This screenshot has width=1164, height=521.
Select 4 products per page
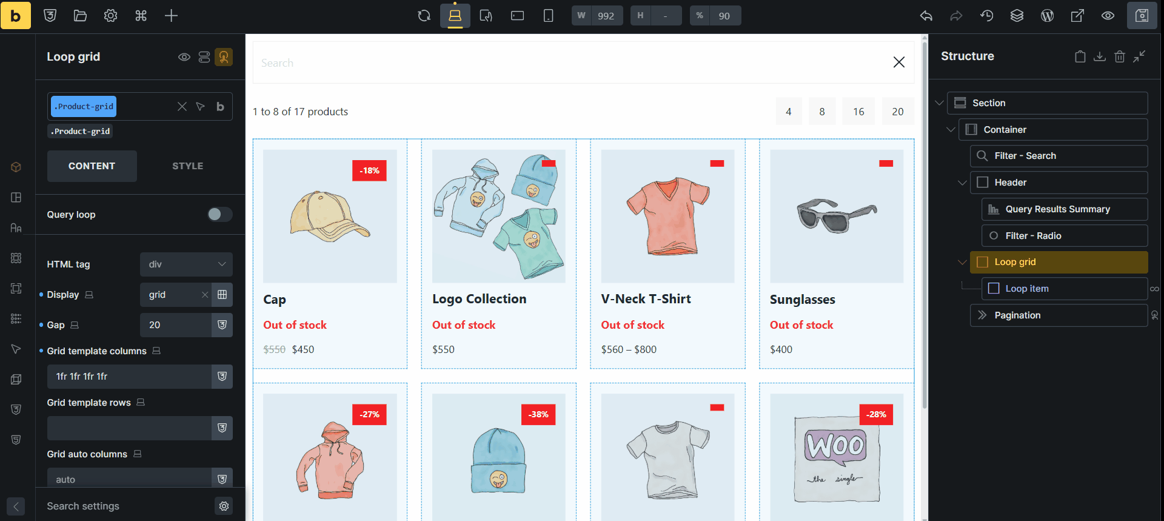(x=789, y=112)
